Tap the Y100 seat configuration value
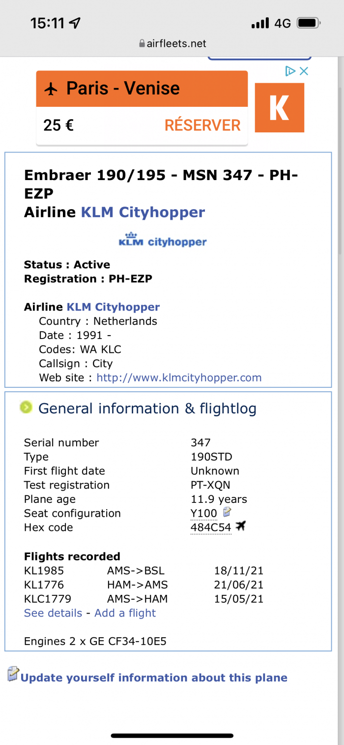344x745 pixels. click(x=203, y=513)
